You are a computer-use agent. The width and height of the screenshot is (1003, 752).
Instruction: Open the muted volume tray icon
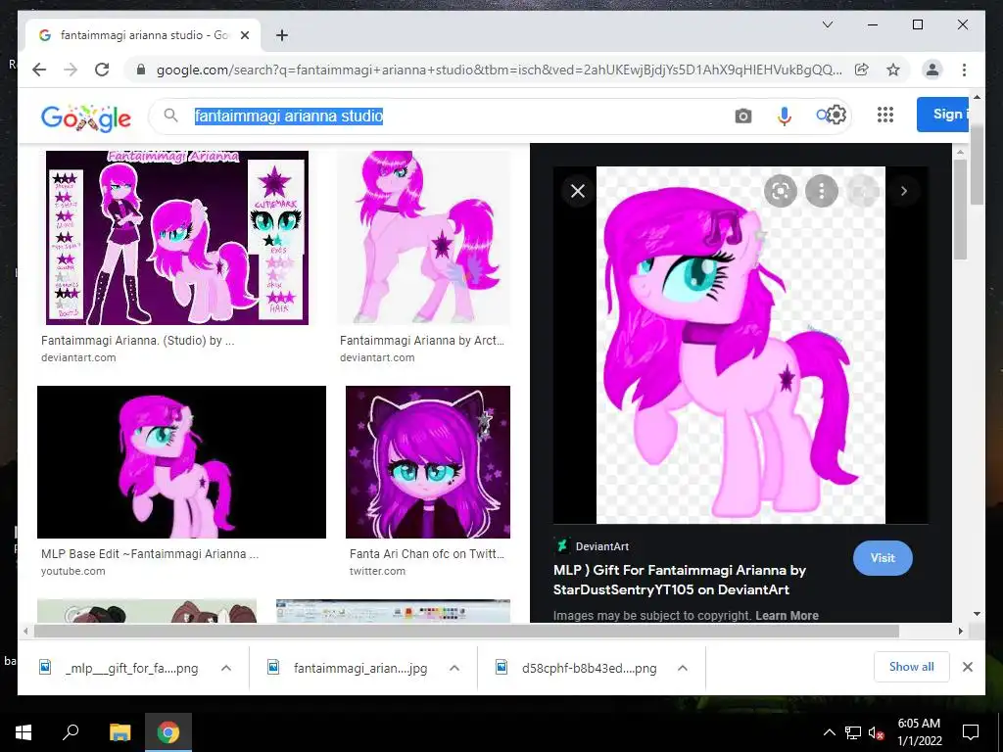(x=877, y=733)
